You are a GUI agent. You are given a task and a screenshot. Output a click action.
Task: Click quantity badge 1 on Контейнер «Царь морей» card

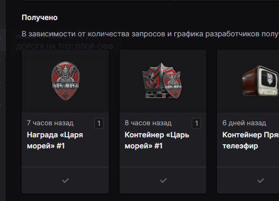point(196,123)
